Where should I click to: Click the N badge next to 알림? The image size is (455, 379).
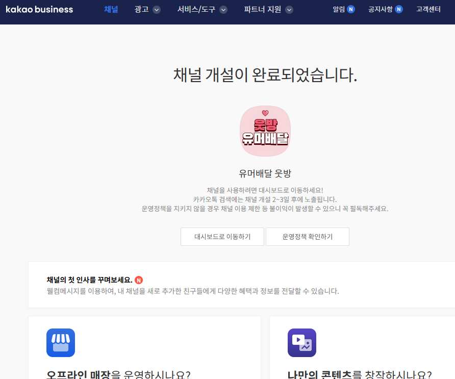click(351, 10)
